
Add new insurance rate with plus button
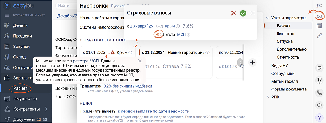pos(252,62)
